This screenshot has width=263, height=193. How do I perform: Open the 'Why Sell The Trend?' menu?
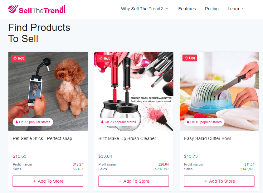coord(142,9)
